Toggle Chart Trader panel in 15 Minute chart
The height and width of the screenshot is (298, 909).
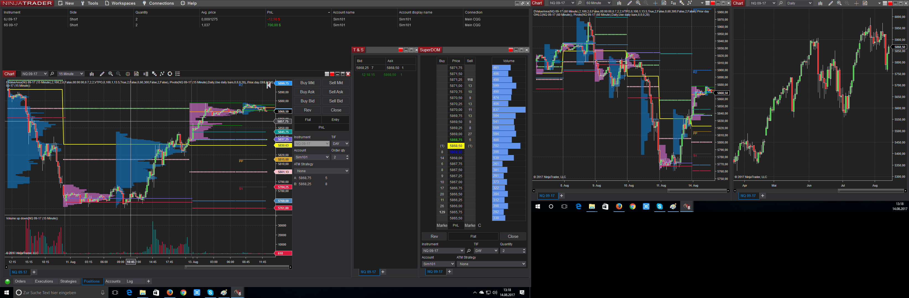pyautogui.click(x=146, y=74)
